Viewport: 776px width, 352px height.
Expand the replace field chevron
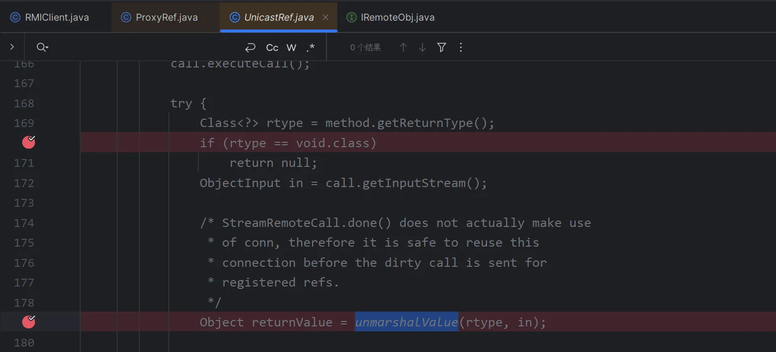click(x=12, y=47)
